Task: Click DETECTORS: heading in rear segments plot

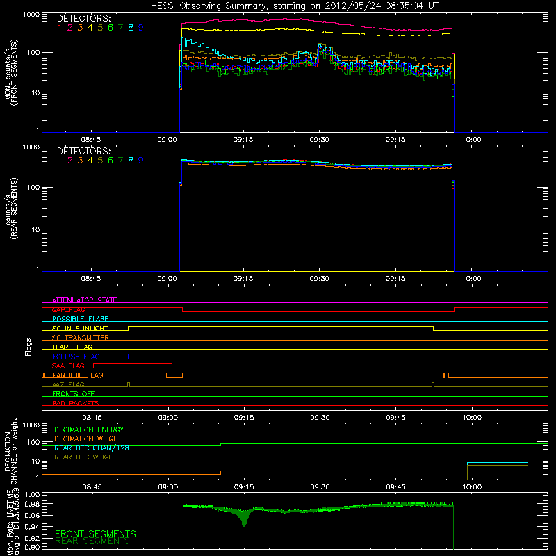Action: [84, 151]
